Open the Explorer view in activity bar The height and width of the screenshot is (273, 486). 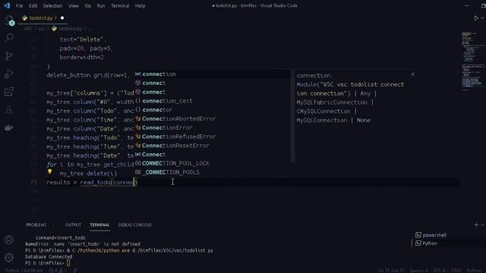tap(9, 20)
